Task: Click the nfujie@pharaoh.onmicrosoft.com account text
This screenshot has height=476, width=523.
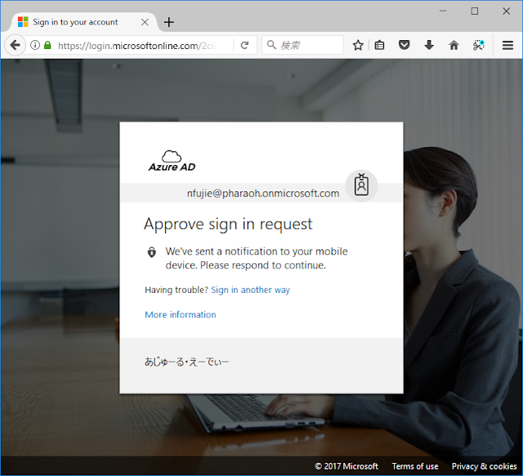Action: pos(263,193)
